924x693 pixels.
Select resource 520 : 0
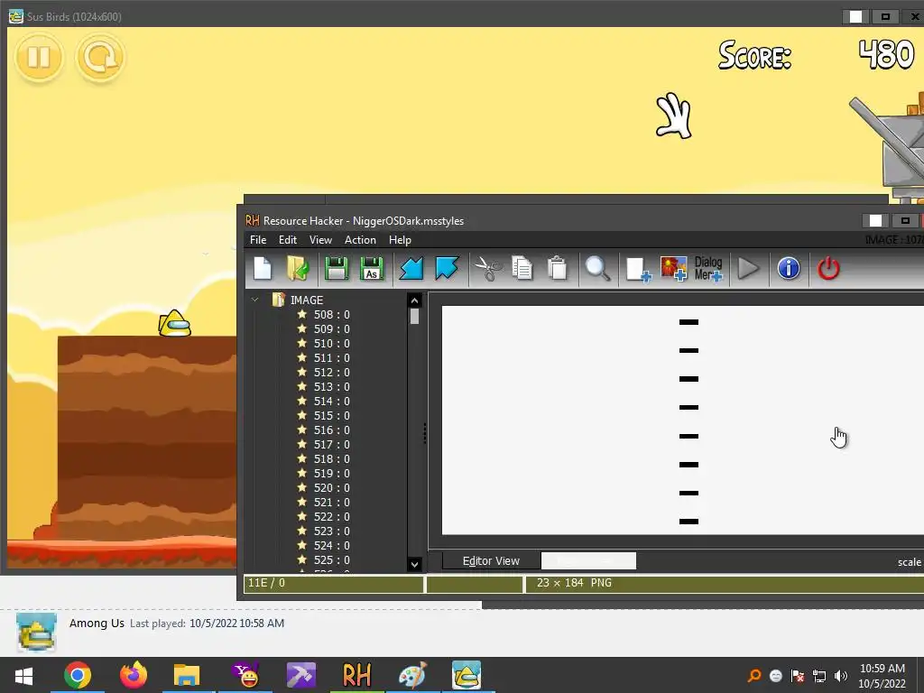(x=332, y=488)
